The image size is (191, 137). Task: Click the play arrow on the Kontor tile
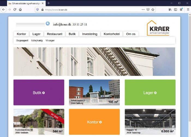click(100, 122)
